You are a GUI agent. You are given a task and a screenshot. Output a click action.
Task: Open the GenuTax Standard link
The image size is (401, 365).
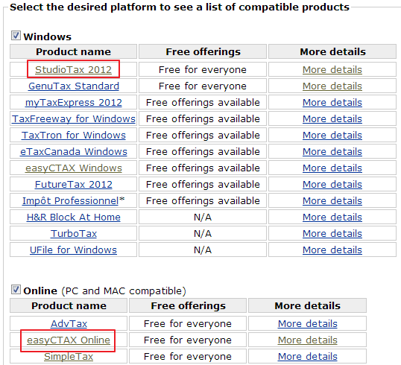[x=74, y=86]
